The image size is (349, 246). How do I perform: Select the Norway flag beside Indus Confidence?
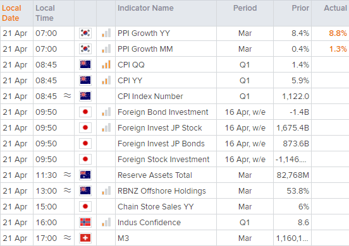85,222
